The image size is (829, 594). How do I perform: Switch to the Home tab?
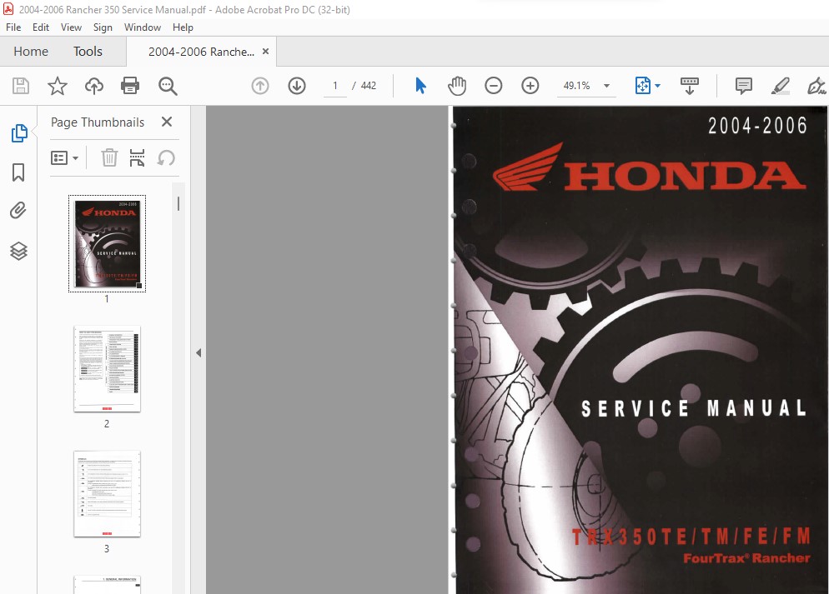coord(31,51)
